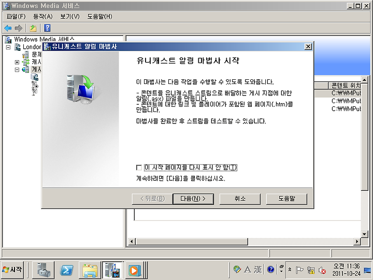Select the troubleshooting server icon with key
Image resolution: width=373 pixels, height=280 pixels.
point(25,54)
